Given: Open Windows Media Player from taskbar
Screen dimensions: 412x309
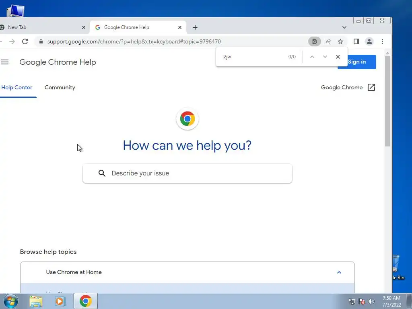Looking at the screenshot, I should click(60, 301).
